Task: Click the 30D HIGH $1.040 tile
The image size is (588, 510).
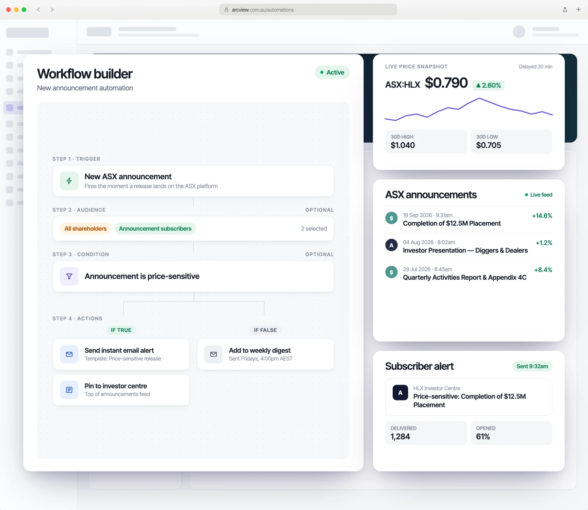Action: [x=426, y=142]
